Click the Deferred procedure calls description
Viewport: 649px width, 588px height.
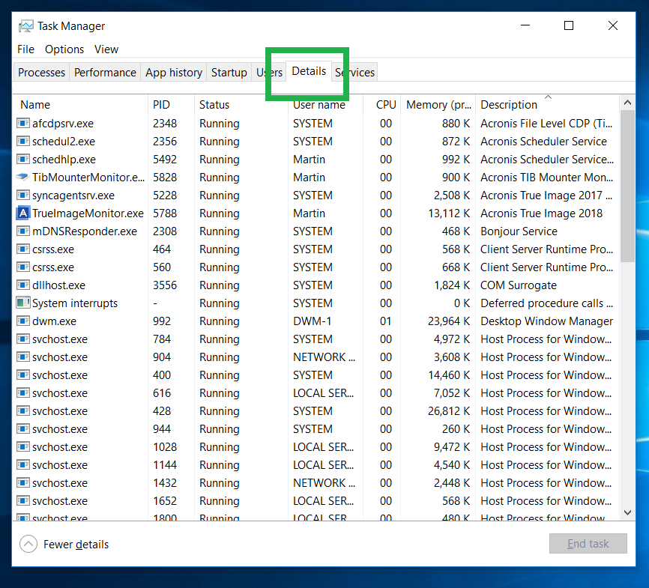click(x=546, y=303)
